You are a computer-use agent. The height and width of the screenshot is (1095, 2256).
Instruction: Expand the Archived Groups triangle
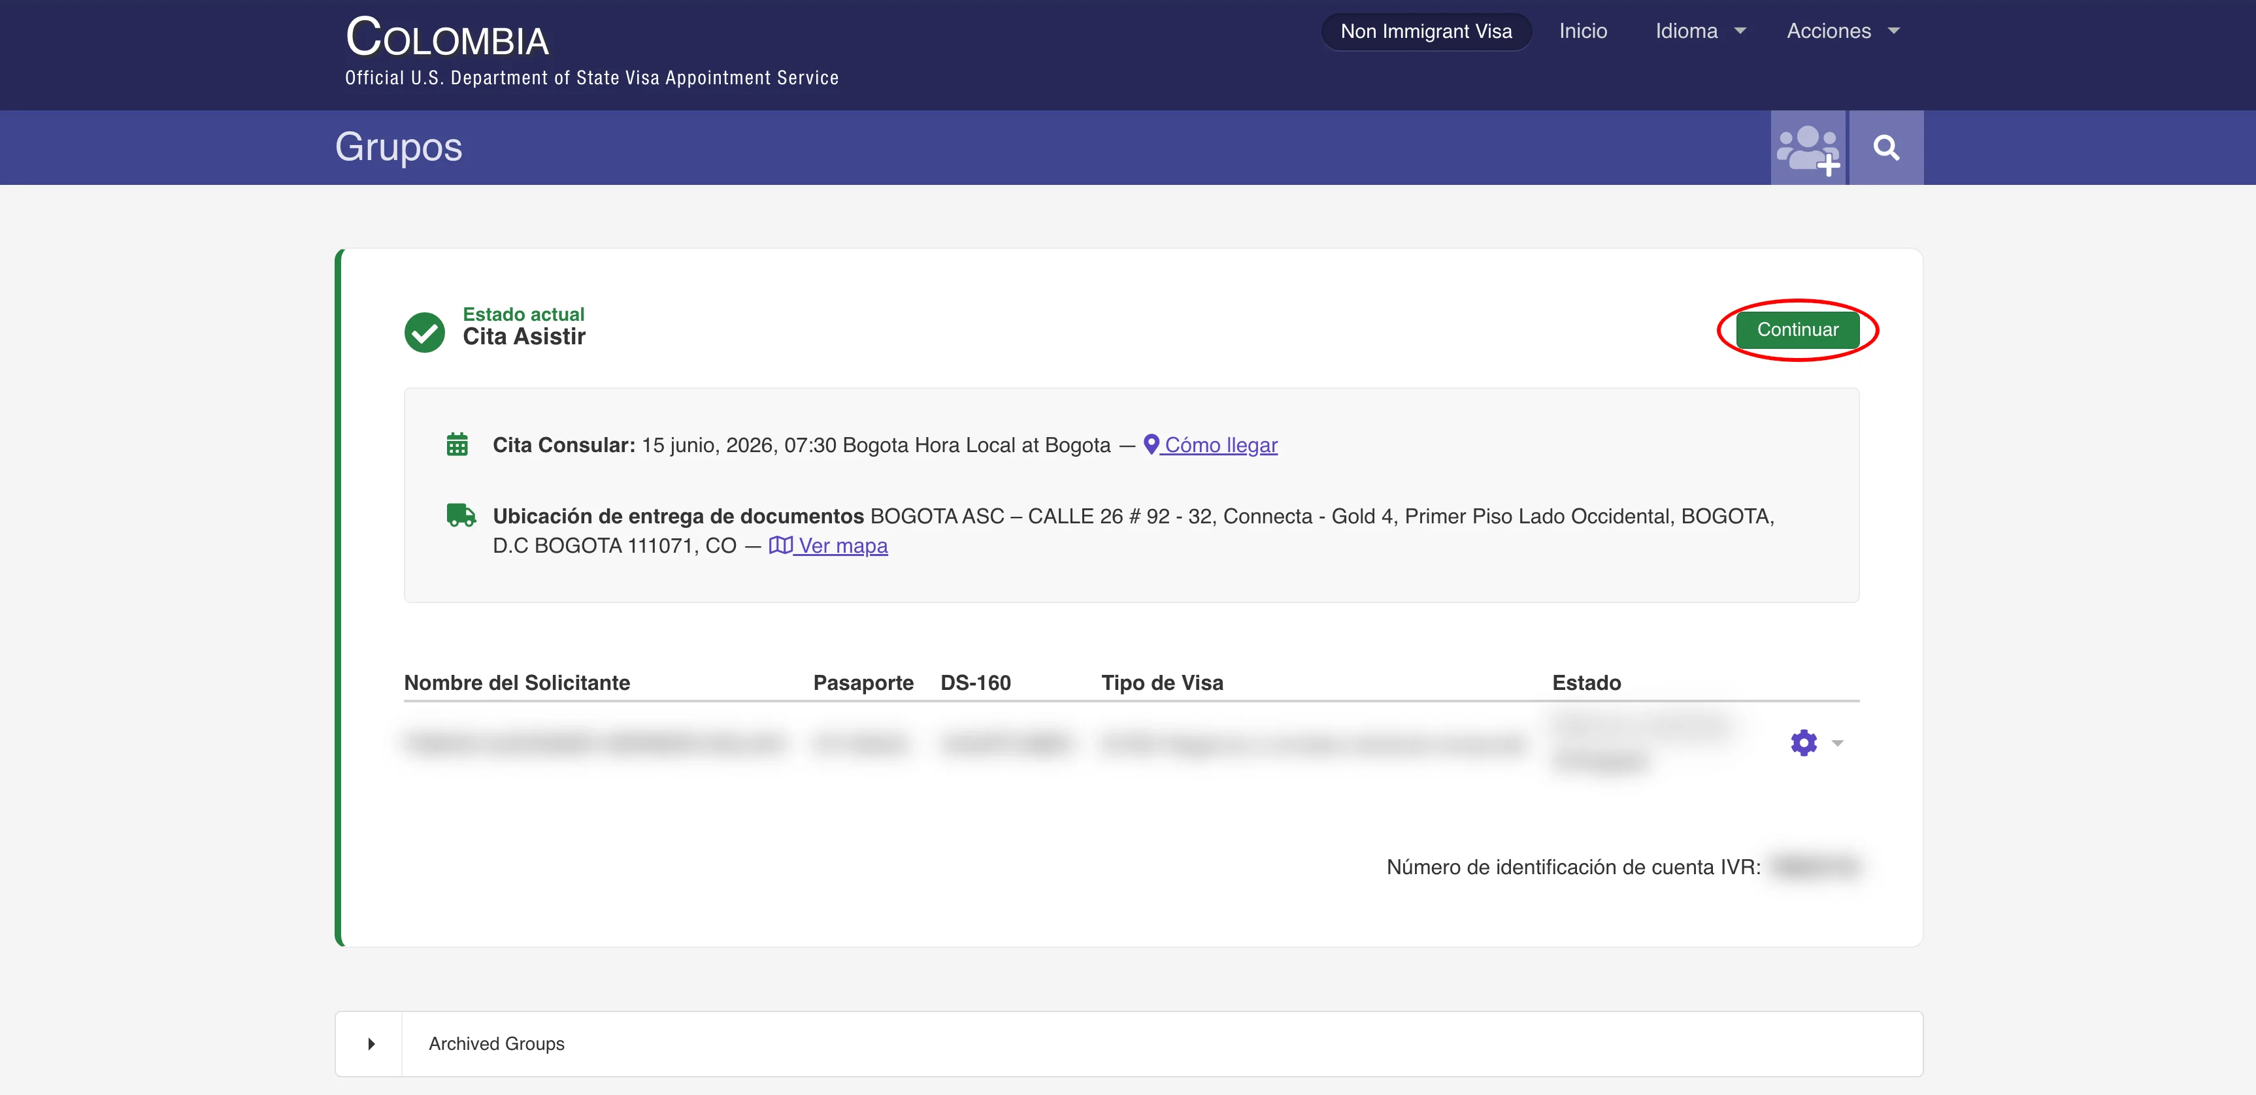click(x=371, y=1043)
